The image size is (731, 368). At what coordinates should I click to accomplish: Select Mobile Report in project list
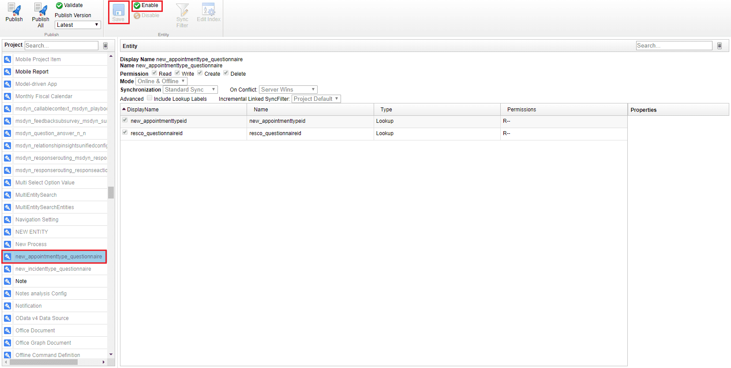(x=32, y=72)
